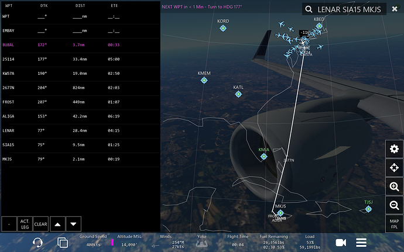Edit the LENAR SIA15 MKJS search field
The width and height of the screenshot is (404, 252).
(349, 9)
